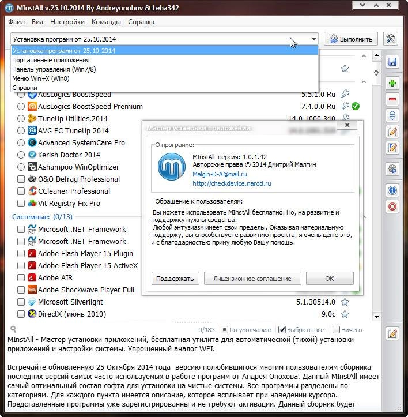408x417 pixels.
Task: Click the star icon in Microsoft Silverlight row
Action: 345,302
